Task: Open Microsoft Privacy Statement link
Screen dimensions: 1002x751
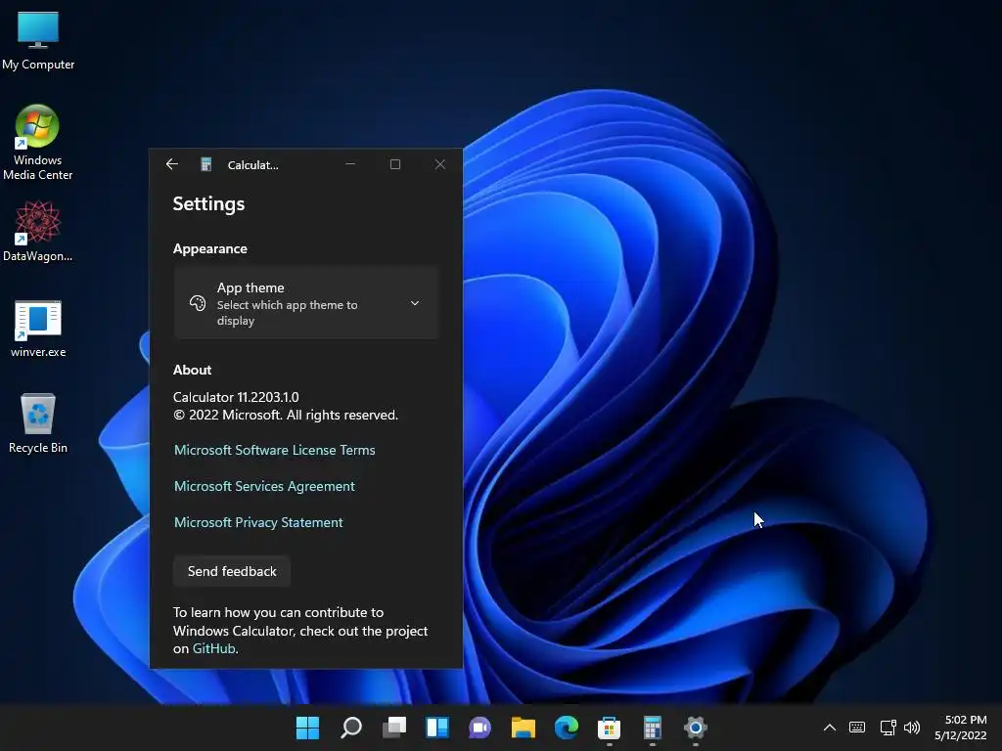Action: 258,522
